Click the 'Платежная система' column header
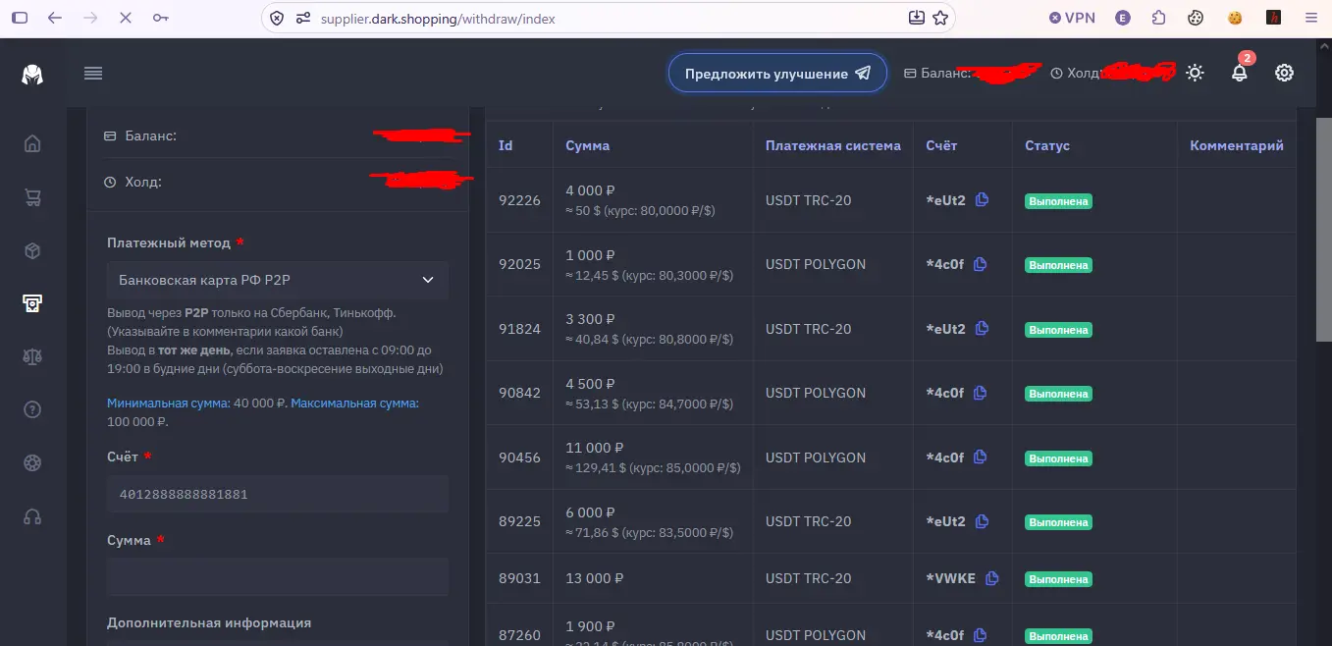Image resolution: width=1332 pixels, height=646 pixels. (x=833, y=145)
